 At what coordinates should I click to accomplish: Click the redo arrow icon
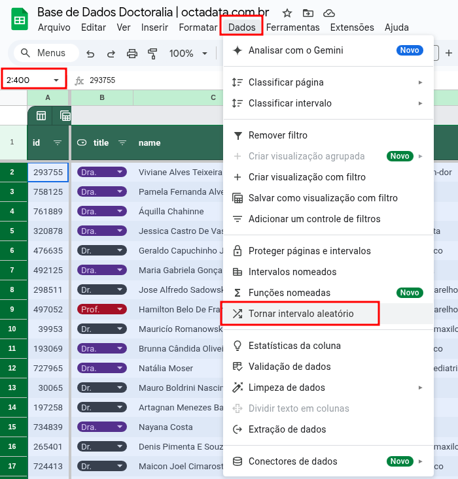(x=111, y=54)
